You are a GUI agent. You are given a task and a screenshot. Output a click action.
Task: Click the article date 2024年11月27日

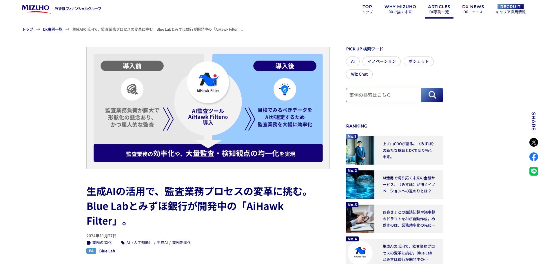coord(101,236)
